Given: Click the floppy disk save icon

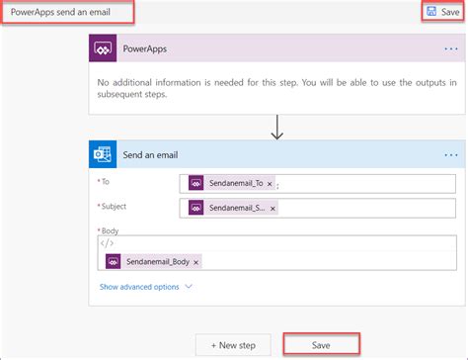Looking at the screenshot, I should 431,12.
